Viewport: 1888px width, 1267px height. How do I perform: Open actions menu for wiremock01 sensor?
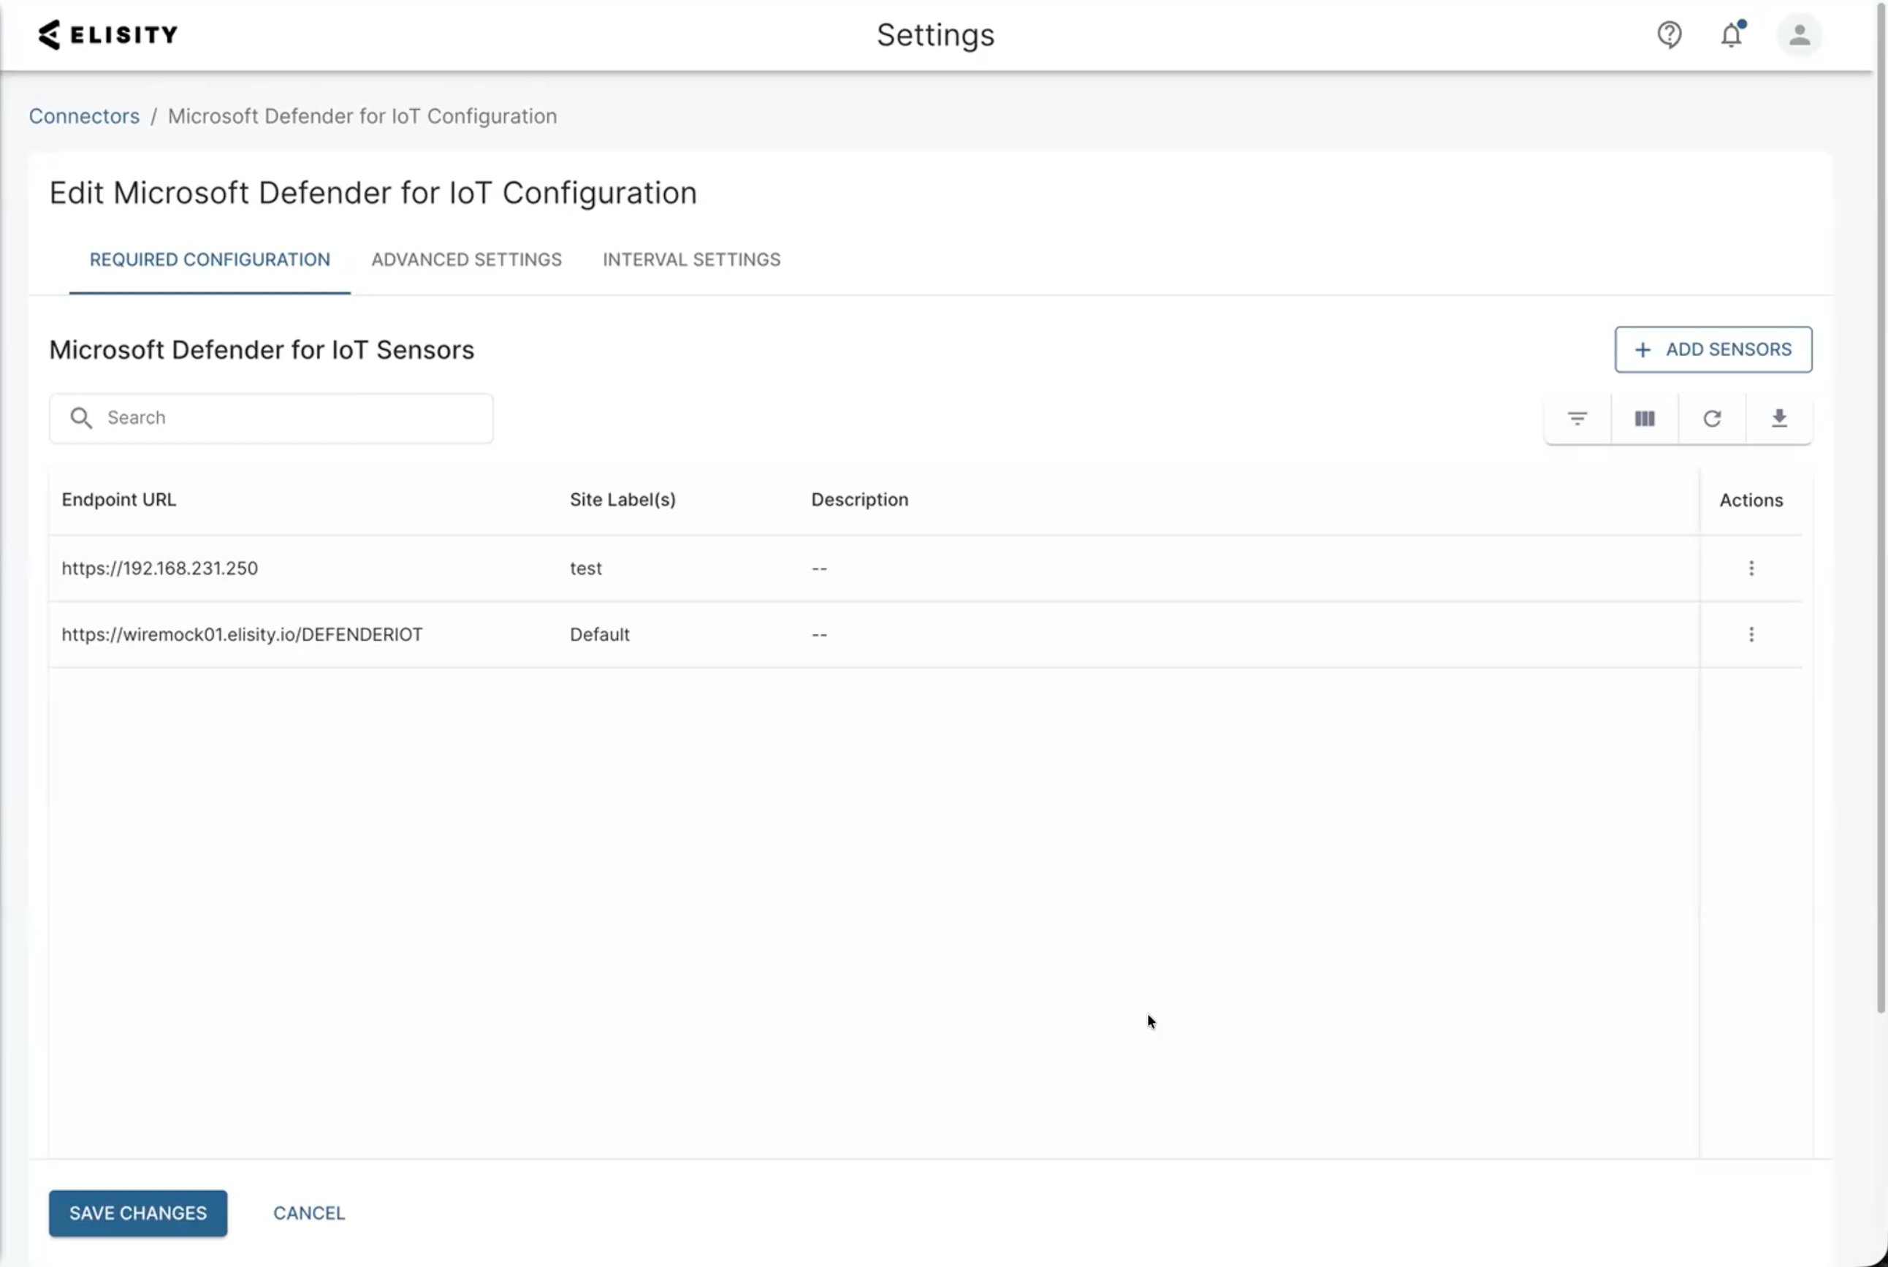pyautogui.click(x=1751, y=634)
